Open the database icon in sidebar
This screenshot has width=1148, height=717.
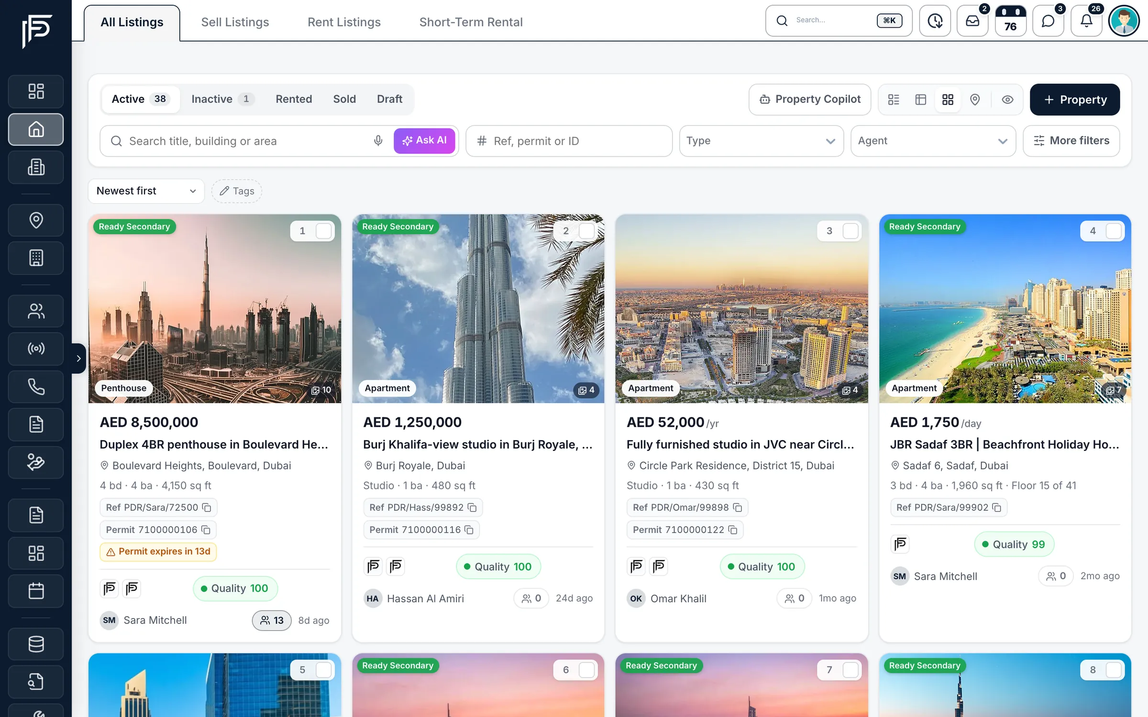tap(36, 644)
